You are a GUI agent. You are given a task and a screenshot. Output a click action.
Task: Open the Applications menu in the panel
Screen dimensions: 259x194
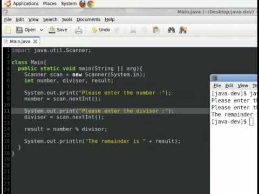click(x=26, y=4)
